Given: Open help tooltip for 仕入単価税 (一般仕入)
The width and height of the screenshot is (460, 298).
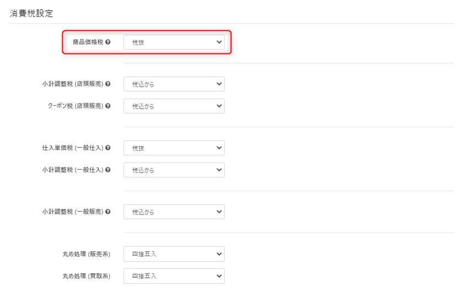Looking at the screenshot, I should pos(108,148).
